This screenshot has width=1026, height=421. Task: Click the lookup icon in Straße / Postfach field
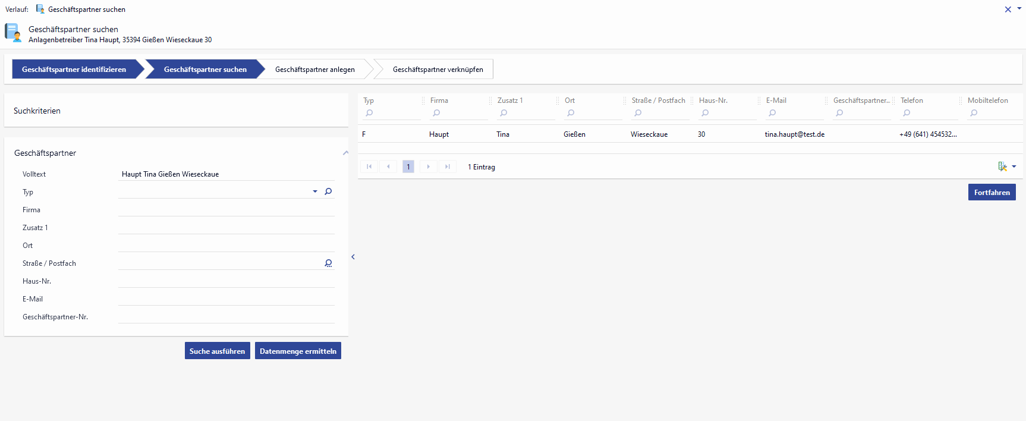point(328,263)
